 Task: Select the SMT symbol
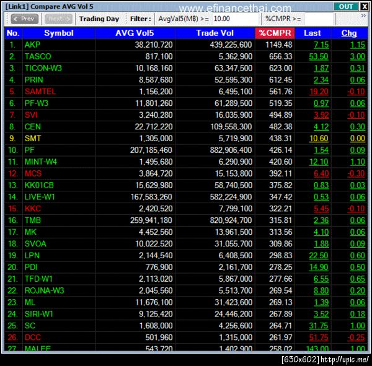coord(33,139)
